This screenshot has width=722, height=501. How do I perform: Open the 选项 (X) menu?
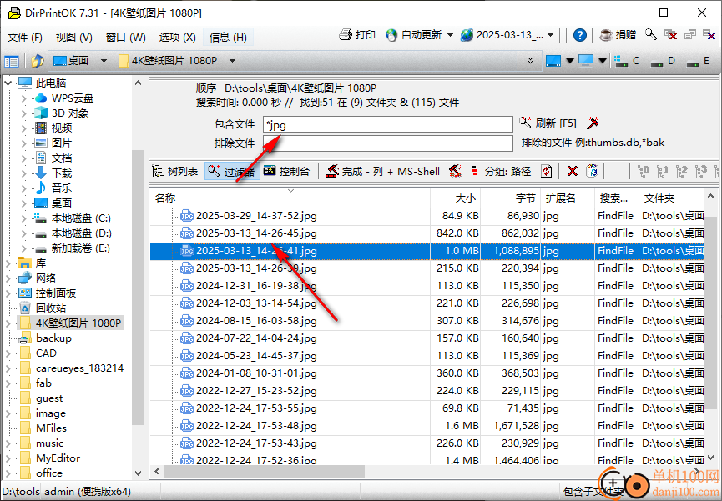tap(177, 38)
